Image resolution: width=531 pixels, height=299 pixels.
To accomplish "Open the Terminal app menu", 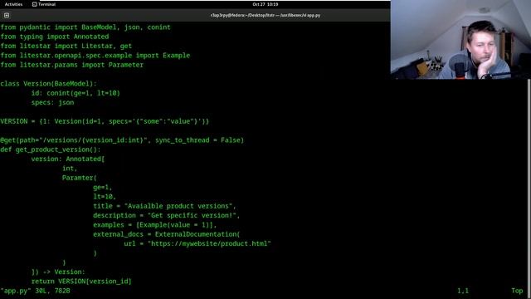I will [x=44, y=4].
